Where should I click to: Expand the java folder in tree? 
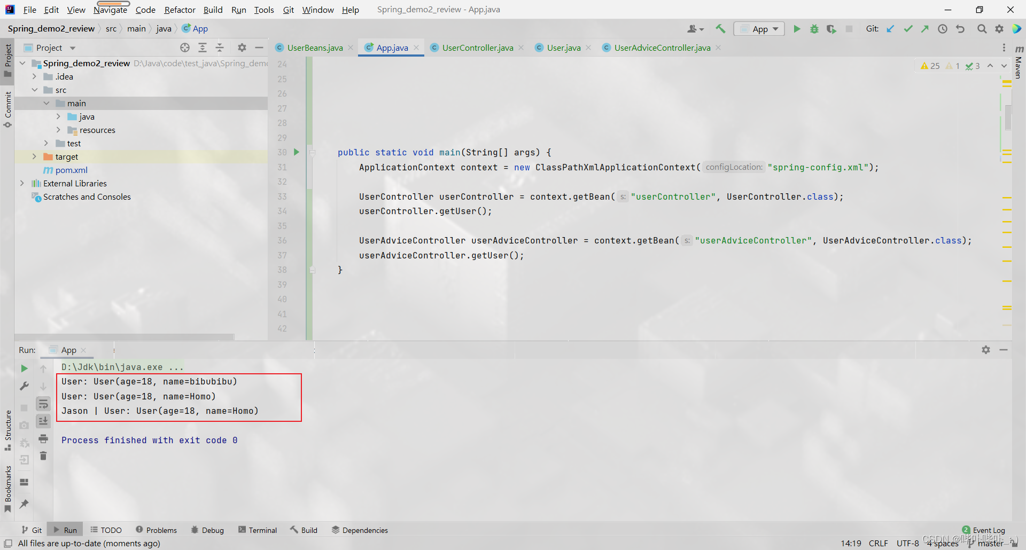(59, 116)
